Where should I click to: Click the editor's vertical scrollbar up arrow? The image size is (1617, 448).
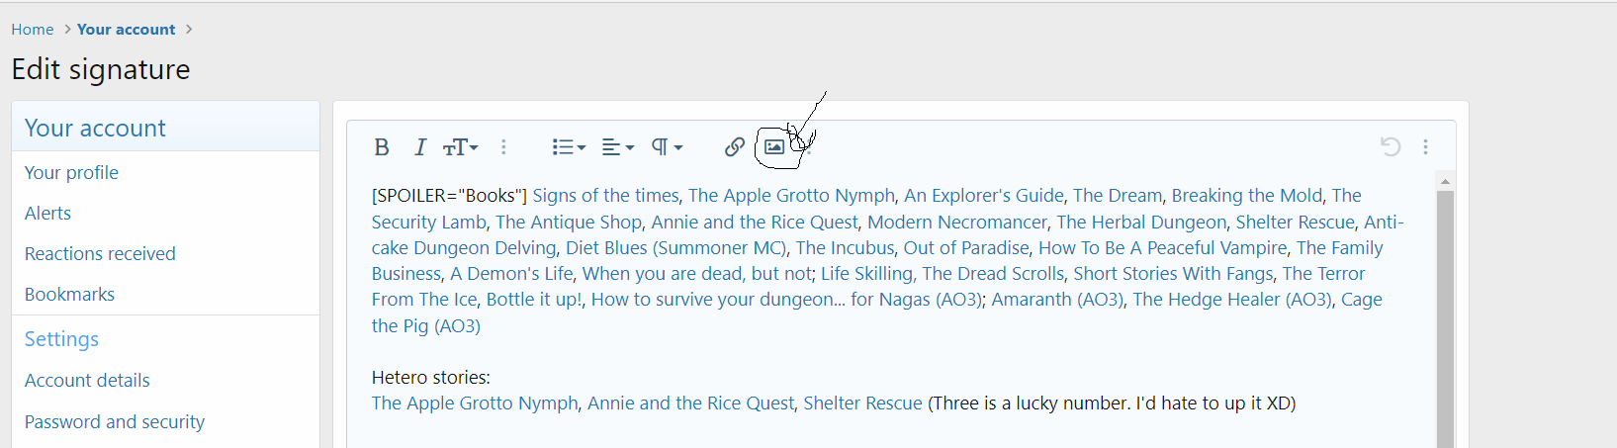pos(1445,182)
